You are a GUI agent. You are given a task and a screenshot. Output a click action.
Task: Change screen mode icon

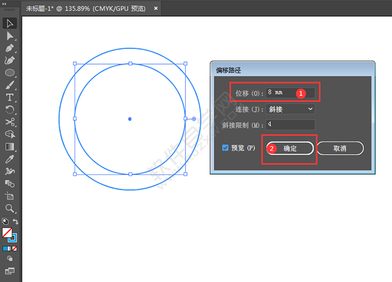point(10,271)
